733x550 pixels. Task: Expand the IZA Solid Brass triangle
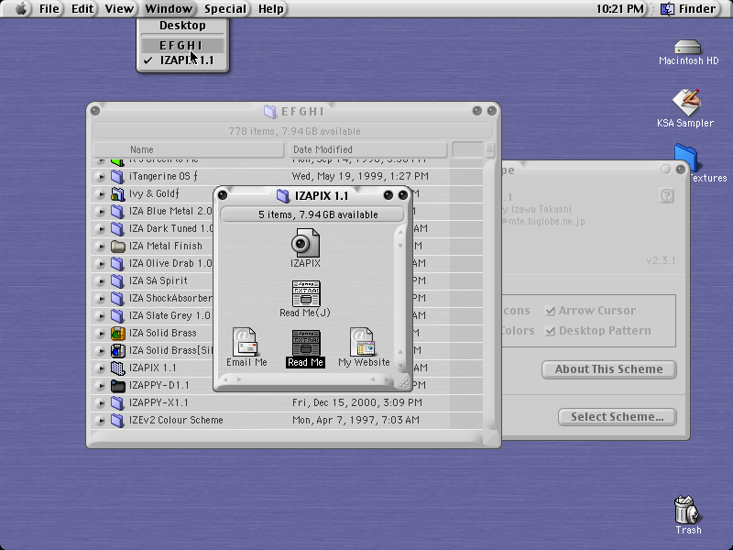[x=101, y=334]
